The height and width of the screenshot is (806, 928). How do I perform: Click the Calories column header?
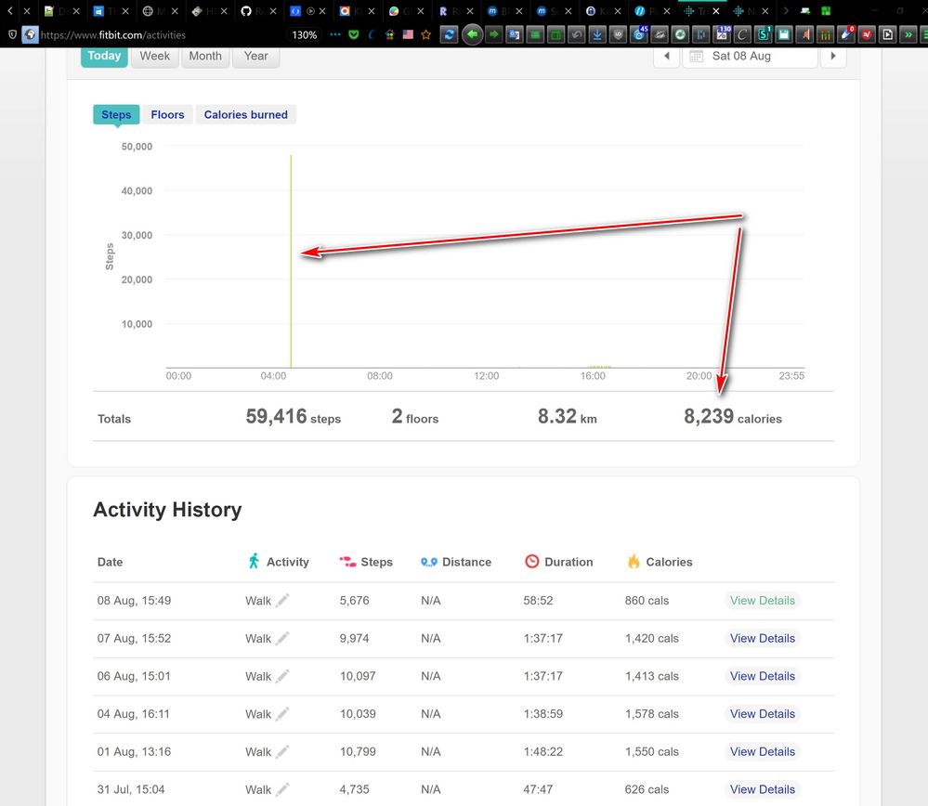click(660, 562)
